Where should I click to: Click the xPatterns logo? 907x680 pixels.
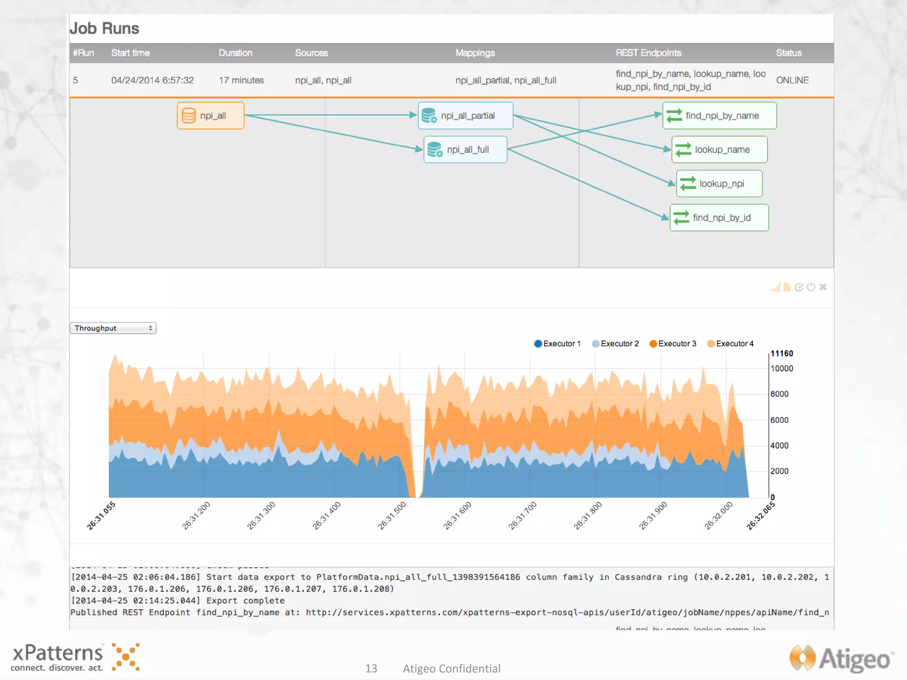click(75, 657)
